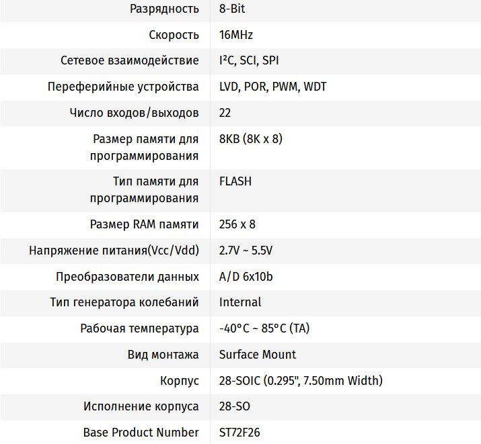Click the 2.7V ~ 5.5V voltage value
This screenshot has height=444, width=481.
[x=246, y=251]
